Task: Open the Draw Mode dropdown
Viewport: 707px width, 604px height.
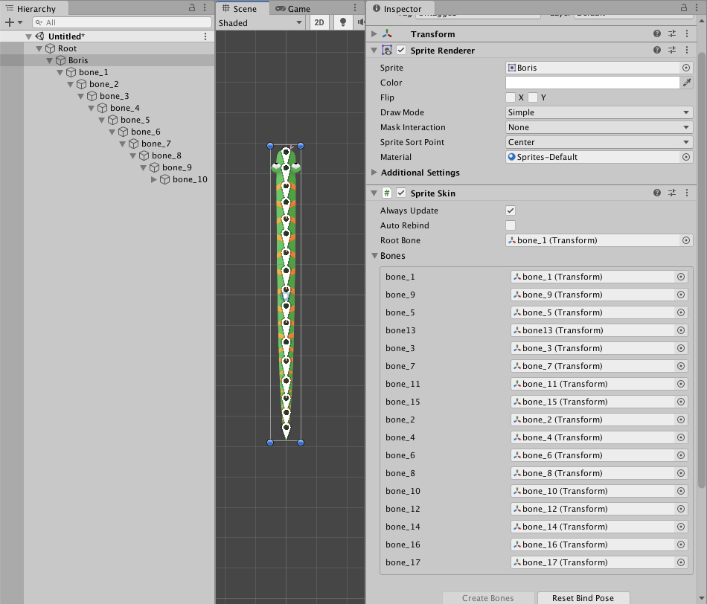Action: point(599,112)
